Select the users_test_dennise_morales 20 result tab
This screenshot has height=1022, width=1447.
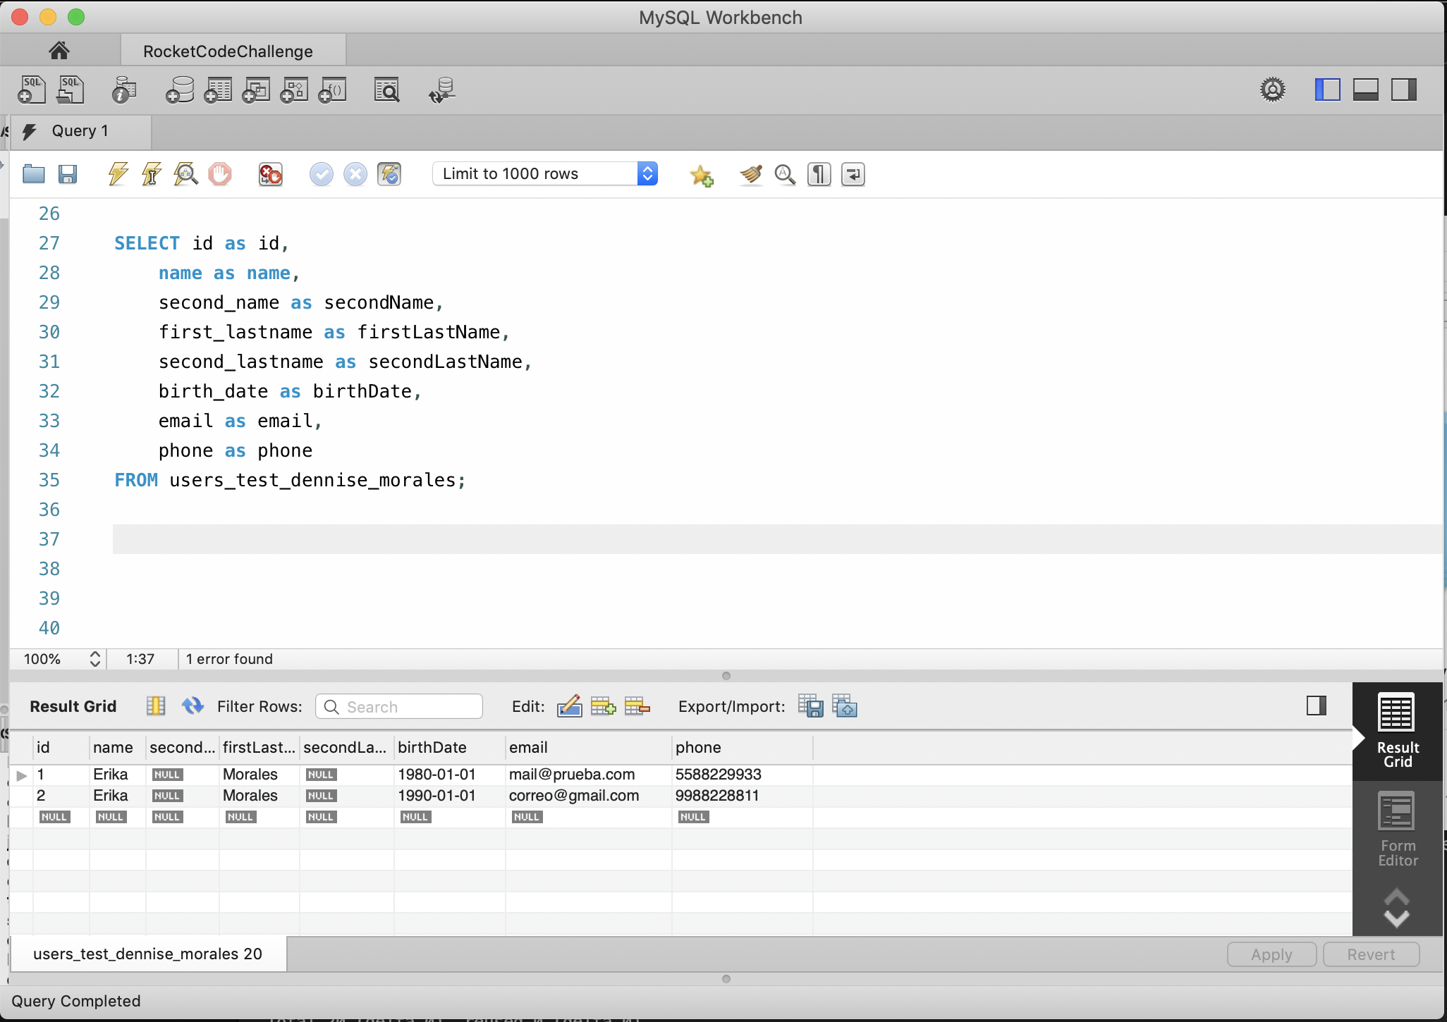pos(147,954)
